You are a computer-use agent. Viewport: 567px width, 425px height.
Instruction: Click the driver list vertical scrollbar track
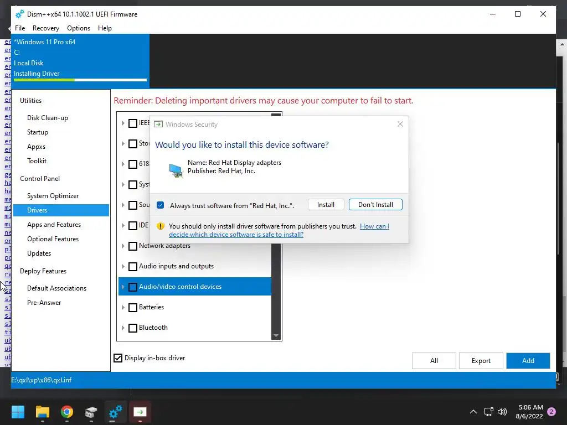[276, 289]
